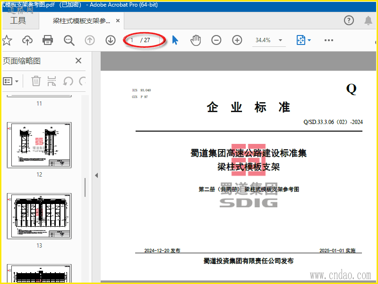
Task: Choose the selection arrow tool
Action: pos(175,40)
